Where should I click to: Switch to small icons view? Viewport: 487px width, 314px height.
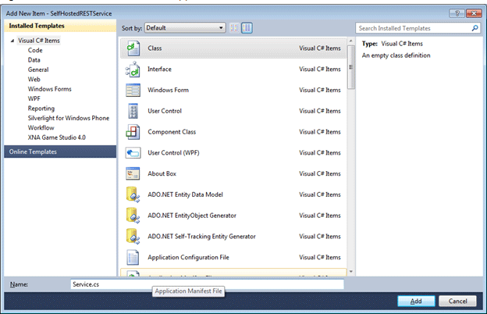pos(234,28)
